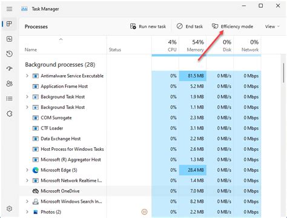
Task: Sort by the Network column header
Action: (x=248, y=45)
